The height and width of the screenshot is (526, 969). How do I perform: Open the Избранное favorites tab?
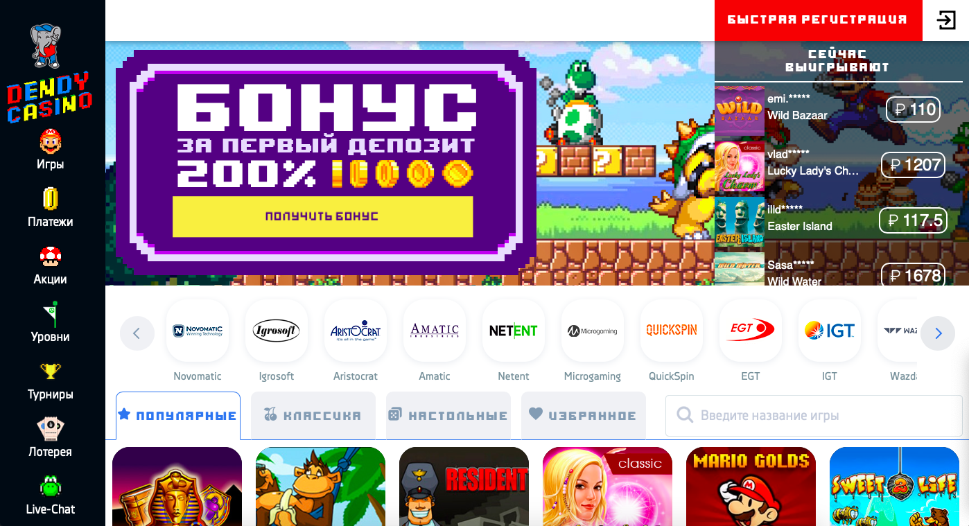(x=583, y=415)
